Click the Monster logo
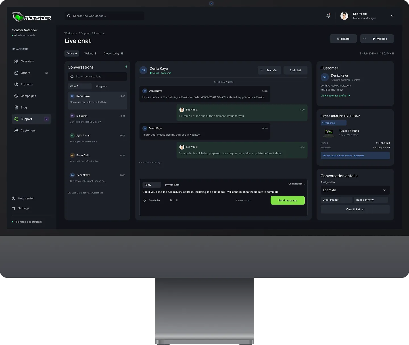 (x=32, y=17)
